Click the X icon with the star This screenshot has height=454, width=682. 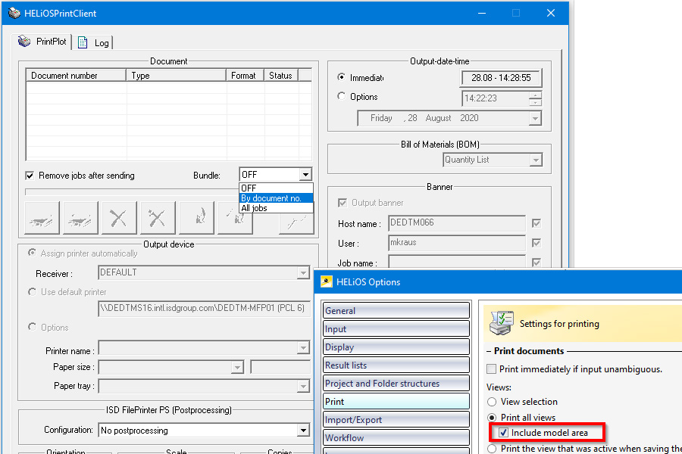tap(157, 218)
